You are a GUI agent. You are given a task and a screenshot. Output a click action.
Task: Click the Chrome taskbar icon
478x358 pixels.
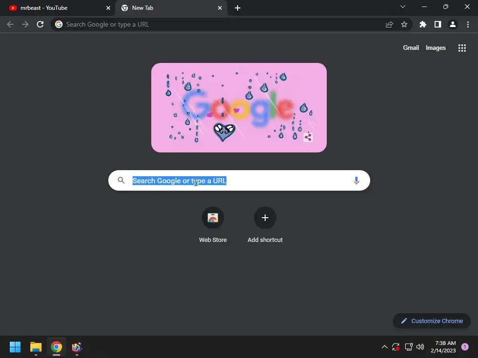[56, 347]
